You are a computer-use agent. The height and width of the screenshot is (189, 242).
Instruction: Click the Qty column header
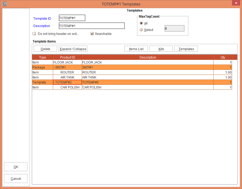click(223, 57)
